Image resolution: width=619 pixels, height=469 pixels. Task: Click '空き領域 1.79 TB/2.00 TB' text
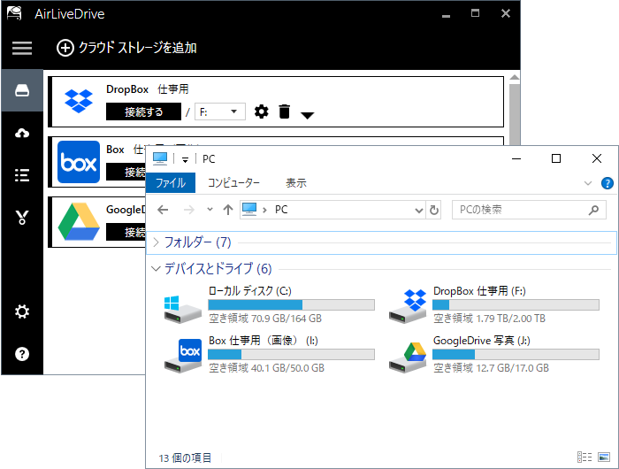click(x=489, y=319)
